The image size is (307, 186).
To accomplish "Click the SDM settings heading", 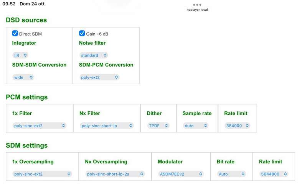I will [x=26, y=145].
